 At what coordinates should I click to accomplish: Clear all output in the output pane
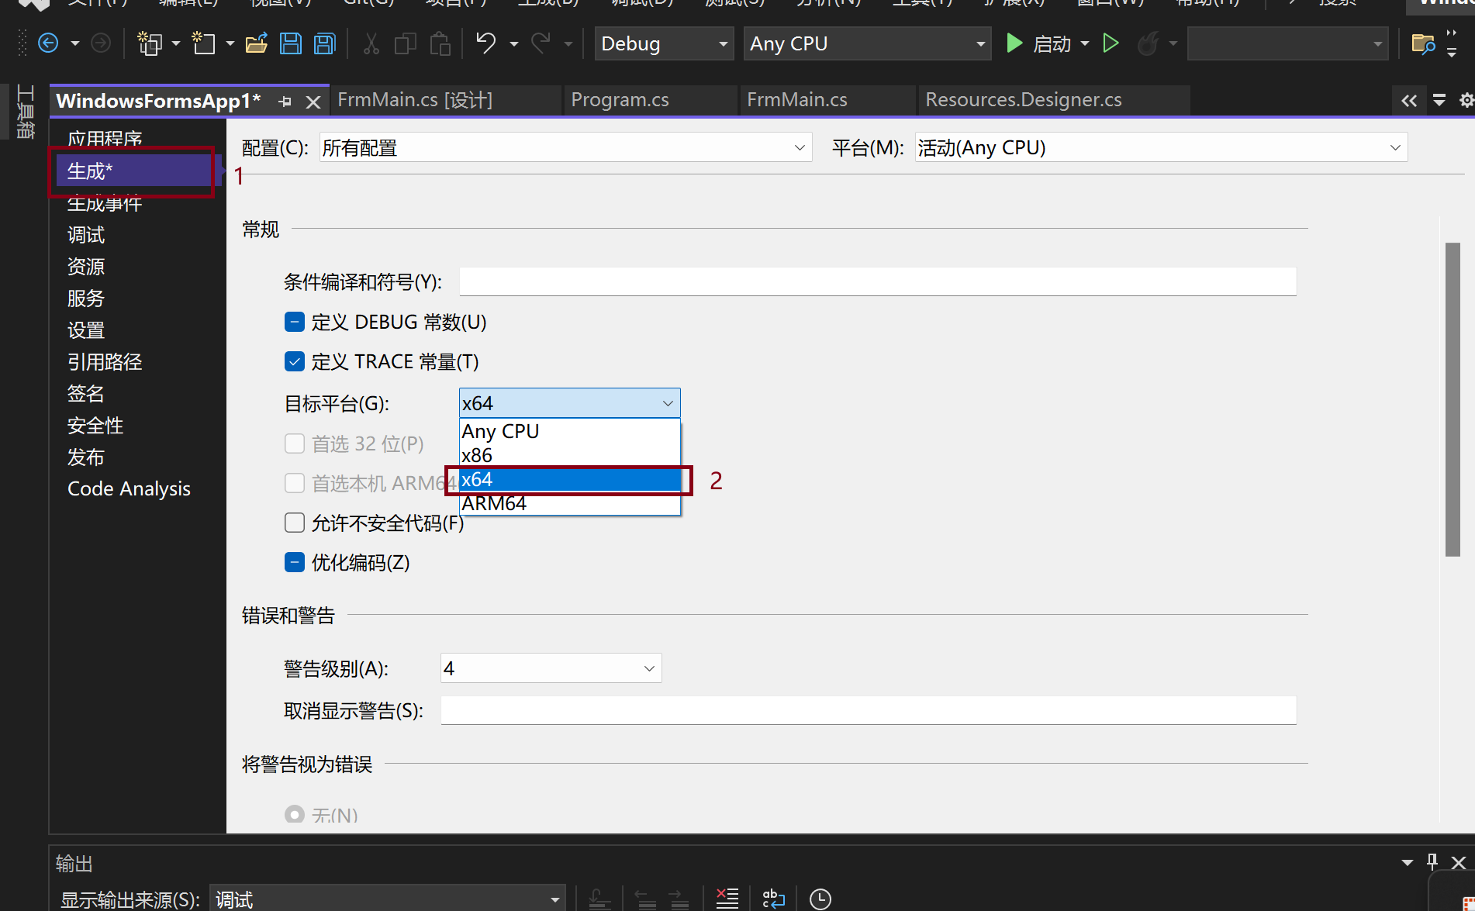[727, 898]
